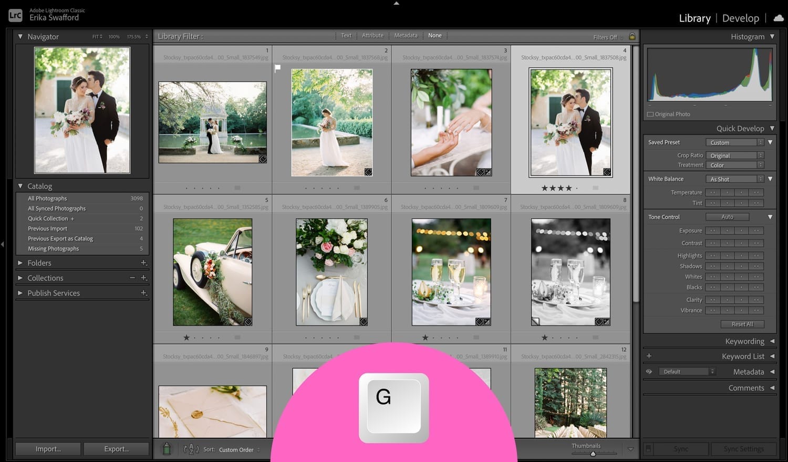The width and height of the screenshot is (788, 462).
Task: Decrease Tint with single-arrow left button
Action: click(727, 203)
